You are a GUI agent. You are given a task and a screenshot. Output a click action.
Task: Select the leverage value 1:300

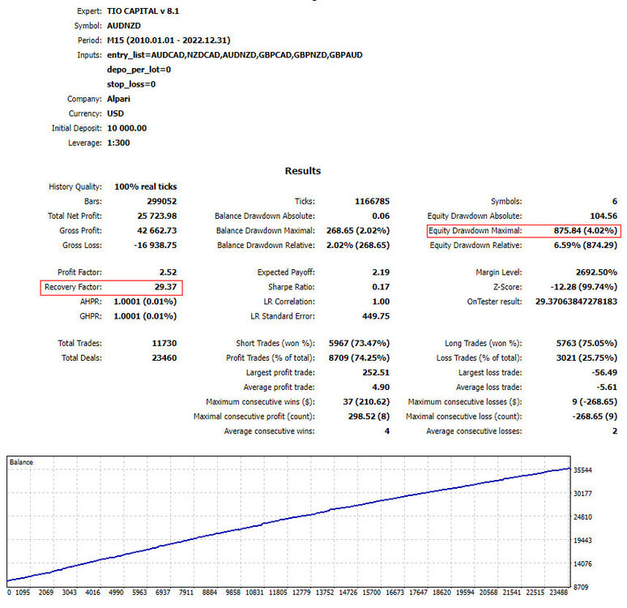[x=118, y=143]
